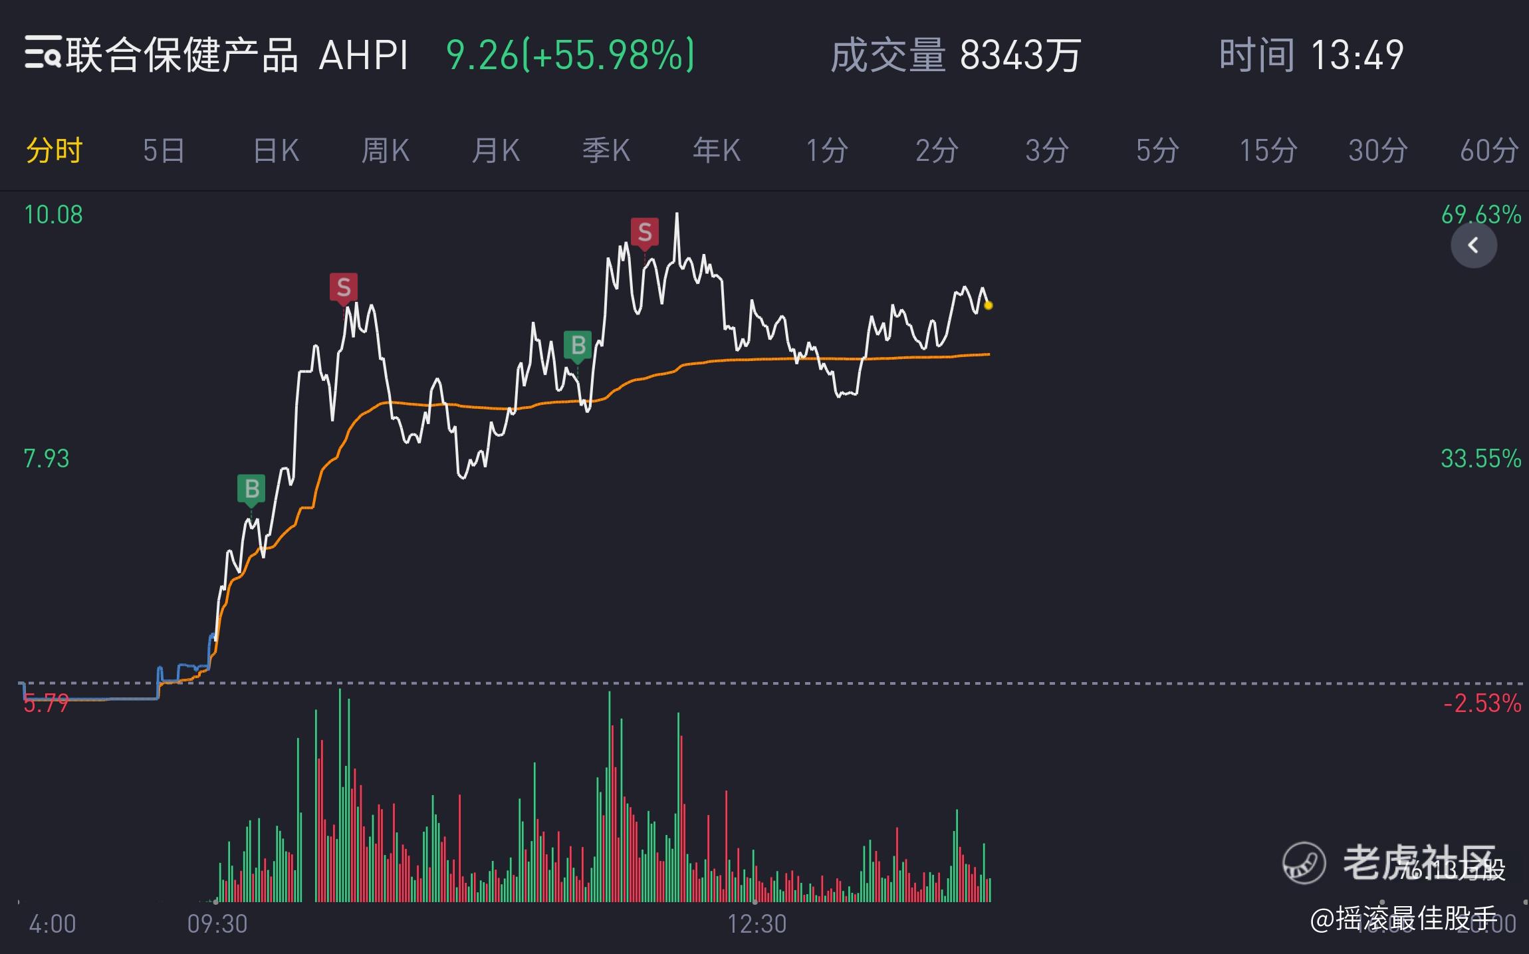Select the second red S sell marker
This screenshot has height=954, width=1529.
coord(645,233)
